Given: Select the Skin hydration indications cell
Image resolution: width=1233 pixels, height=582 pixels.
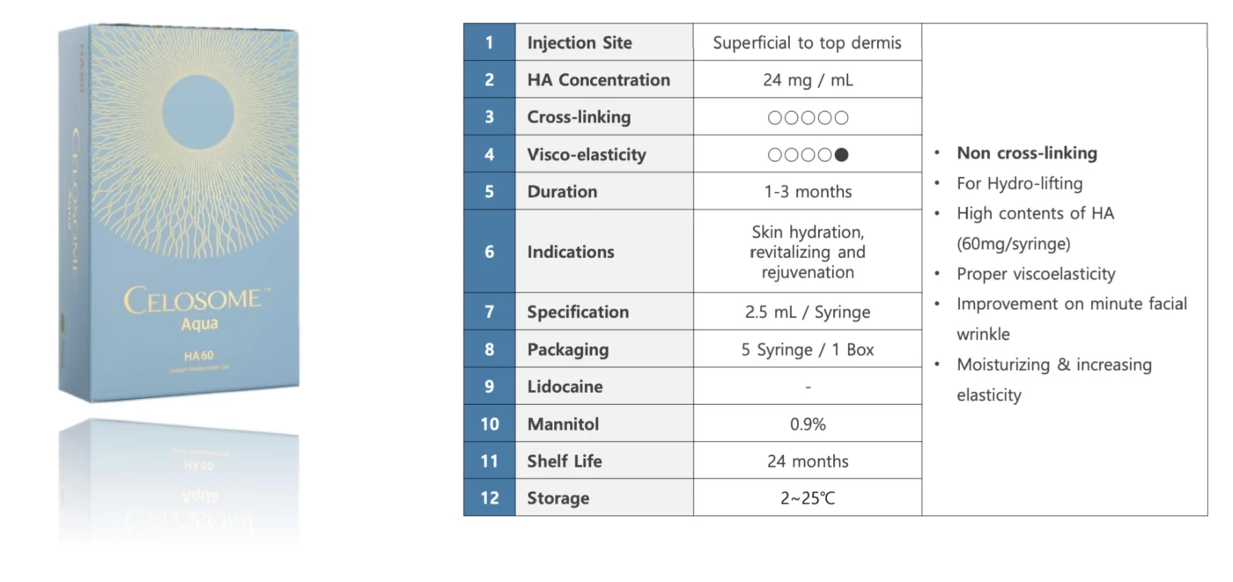Looking at the screenshot, I should pyautogui.click(x=808, y=252).
